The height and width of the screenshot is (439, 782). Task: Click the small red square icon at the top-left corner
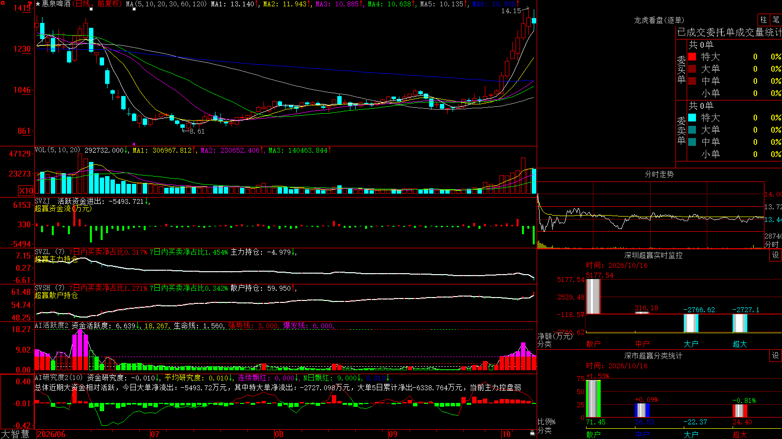pyautogui.click(x=3, y=3)
